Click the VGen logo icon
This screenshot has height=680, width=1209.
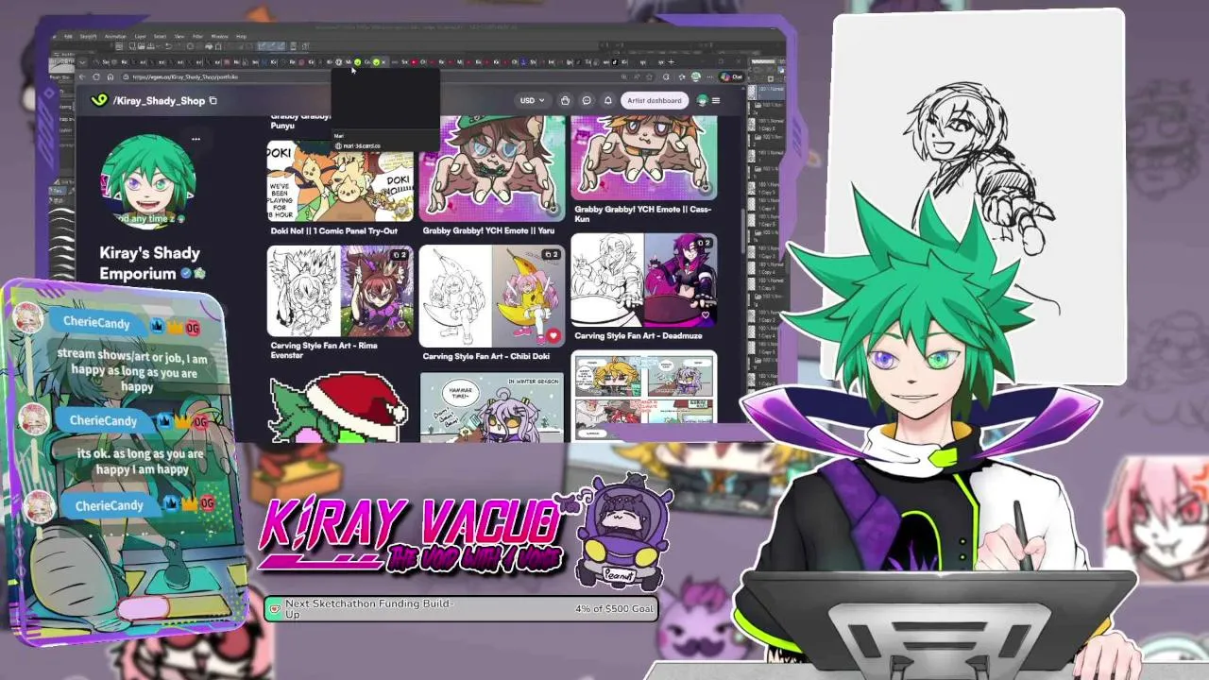[99, 100]
